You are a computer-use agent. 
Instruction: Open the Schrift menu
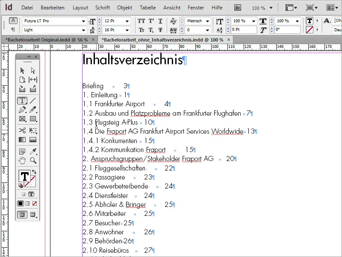point(103,8)
